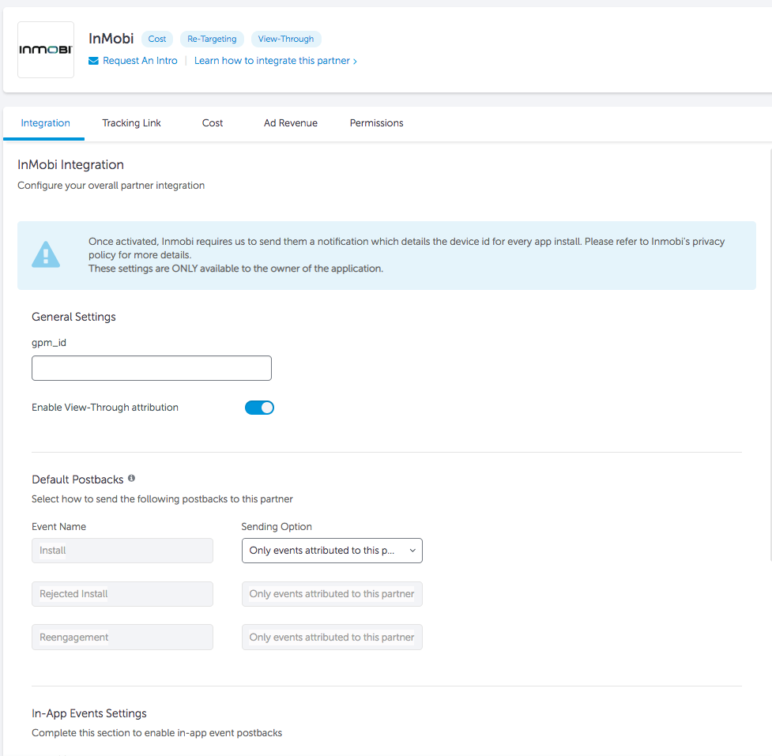This screenshot has width=772, height=756.
Task: Switch to the Integration tab
Action: click(45, 123)
